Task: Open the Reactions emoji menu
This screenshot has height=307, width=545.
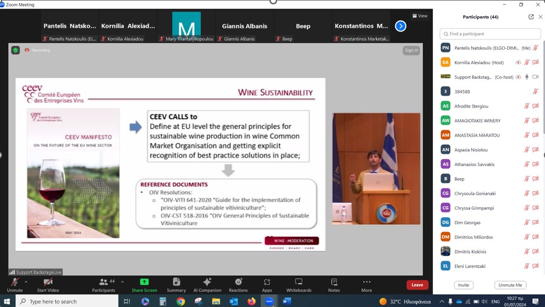Action: pyautogui.click(x=239, y=285)
